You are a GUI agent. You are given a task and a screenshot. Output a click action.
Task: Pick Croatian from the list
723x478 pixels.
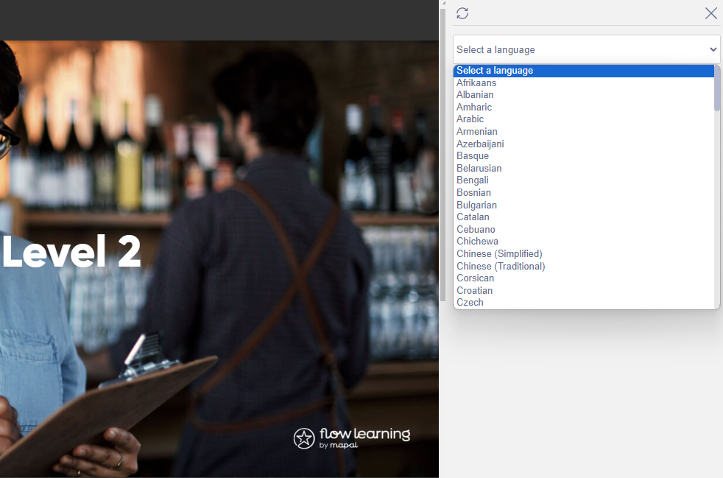tap(583, 291)
